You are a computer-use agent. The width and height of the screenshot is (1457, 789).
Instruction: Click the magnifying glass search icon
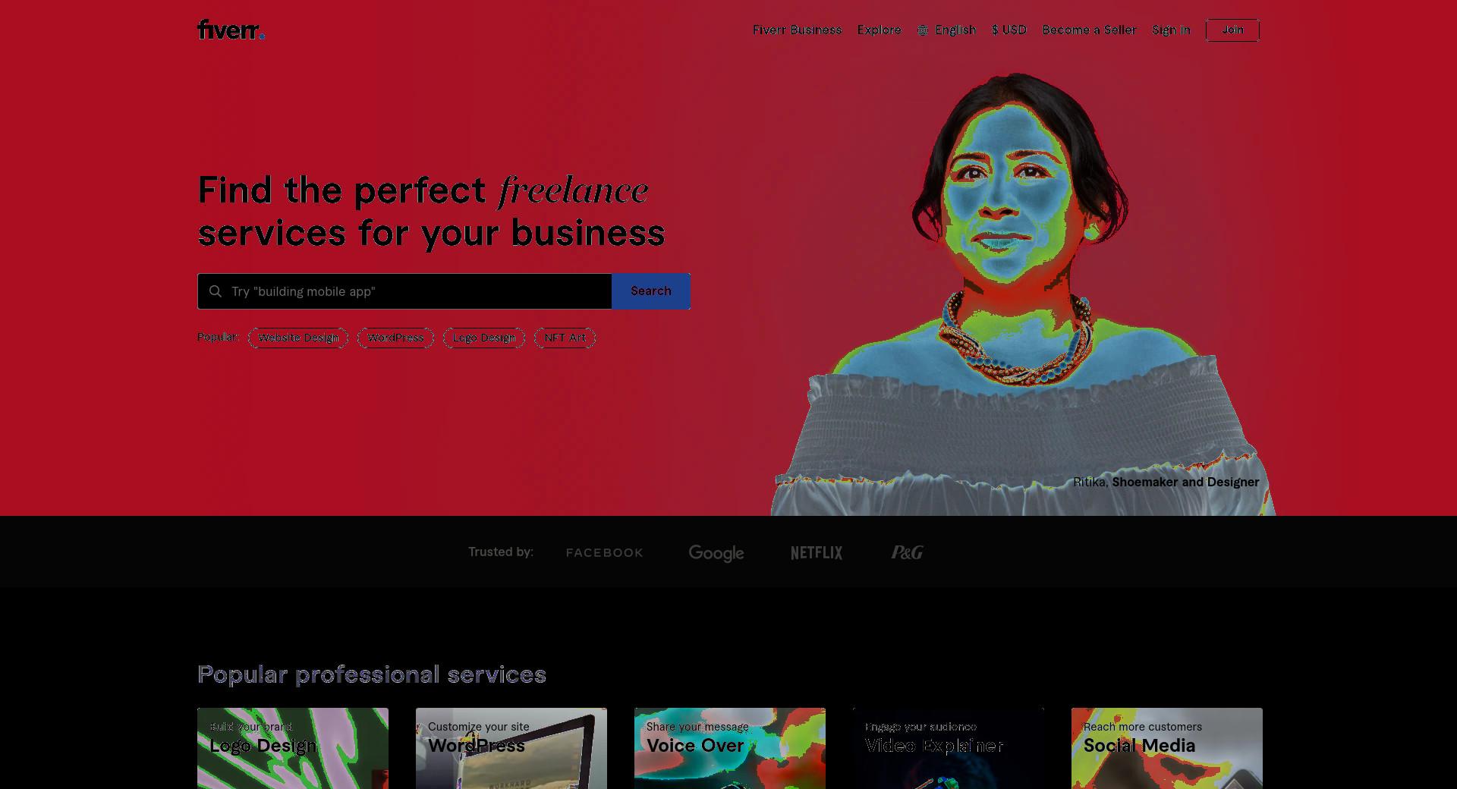216,291
